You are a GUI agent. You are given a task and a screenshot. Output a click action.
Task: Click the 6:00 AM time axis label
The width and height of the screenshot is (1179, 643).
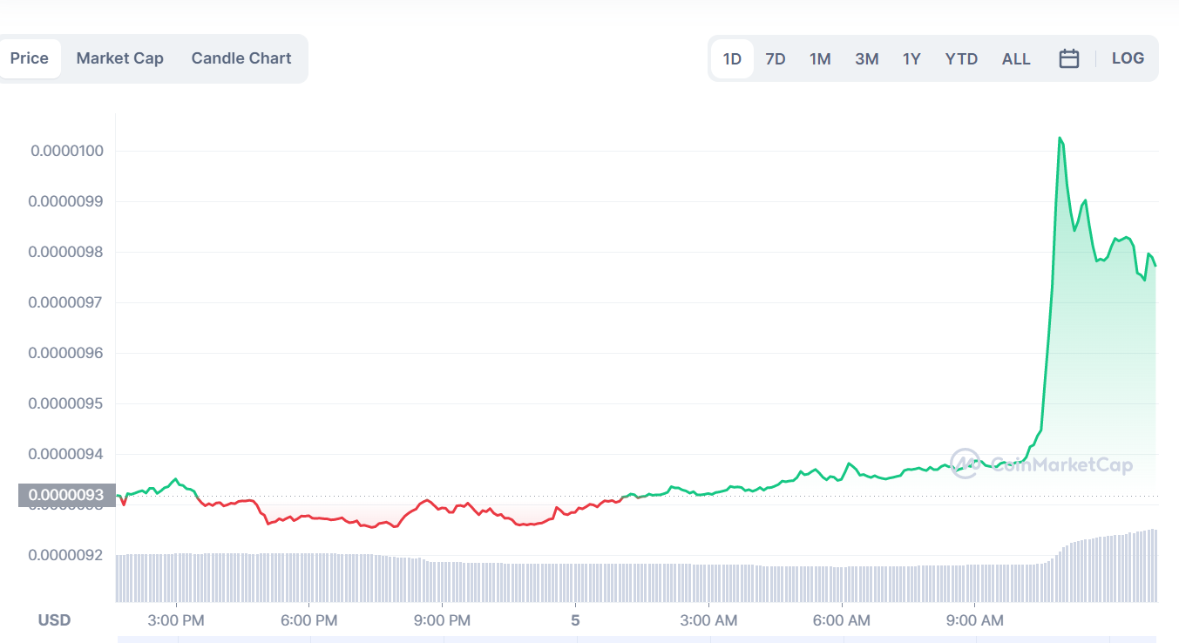[x=842, y=620]
